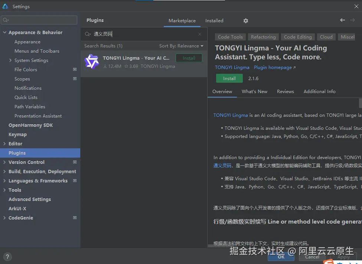Open ArkUI-X settings

coord(17,208)
